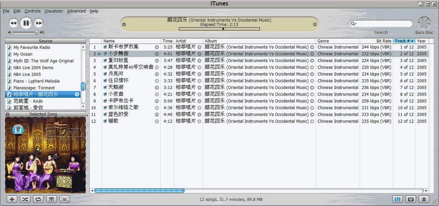Viewport: 439px width, 206px height.
Task: Toggle repeat mode
Action: pos(38,199)
